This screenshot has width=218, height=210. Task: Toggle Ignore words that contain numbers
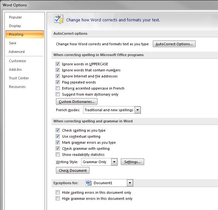(x=58, y=70)
